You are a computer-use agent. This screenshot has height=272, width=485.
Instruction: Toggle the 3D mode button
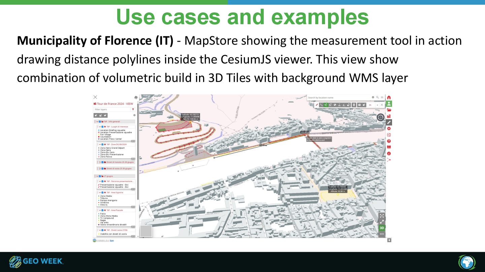pyautogui.click(x=382, y=228)
